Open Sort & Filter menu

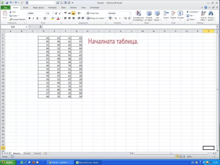pos(203,16)
